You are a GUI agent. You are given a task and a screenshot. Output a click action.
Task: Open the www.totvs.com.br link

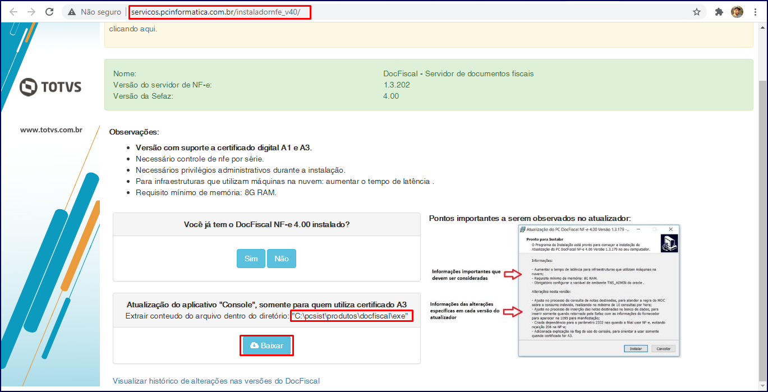[51, 130]
